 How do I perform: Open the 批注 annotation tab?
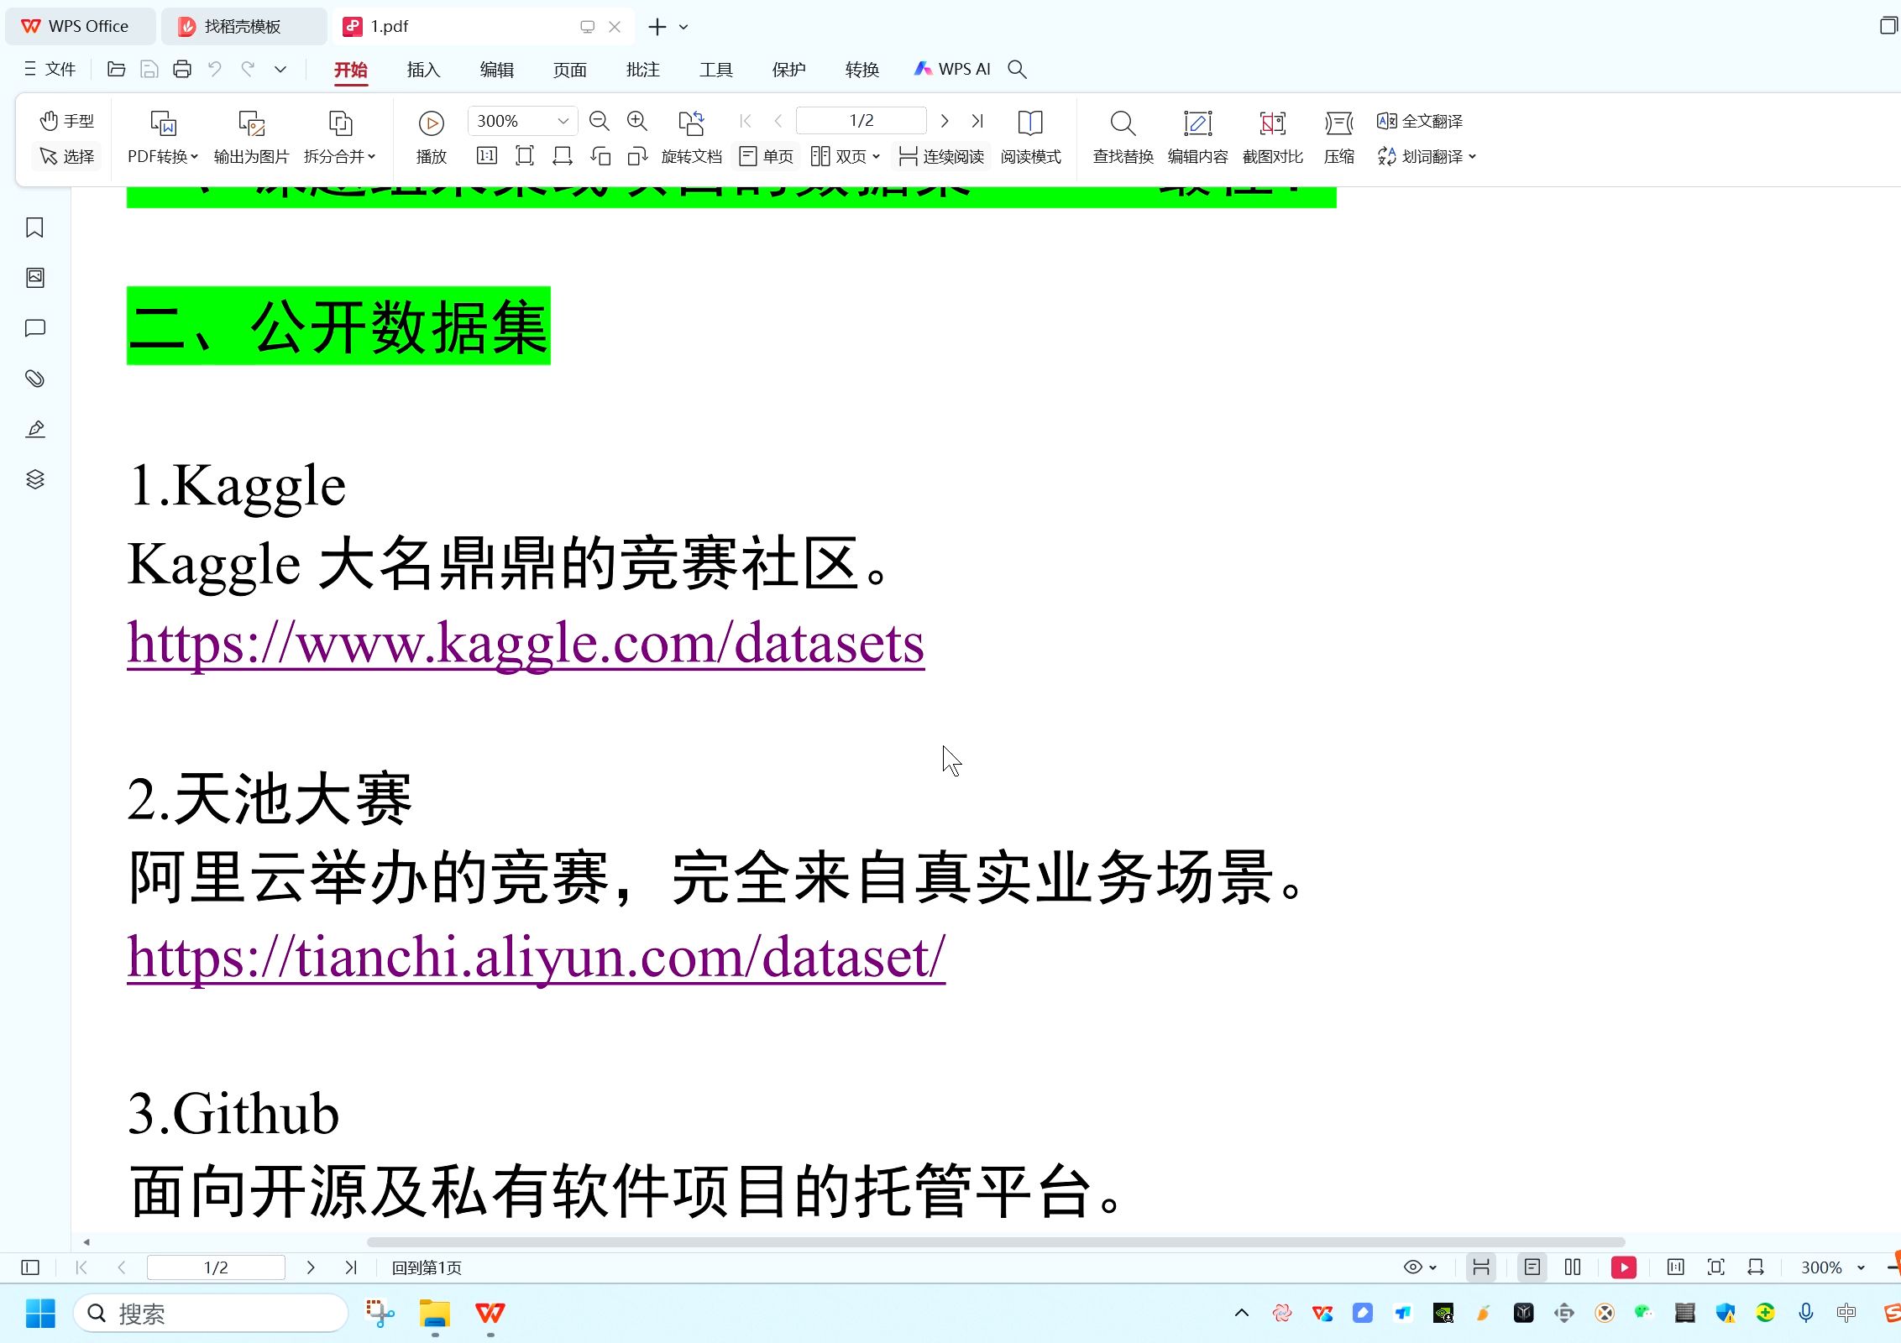[x=642, y=70]
